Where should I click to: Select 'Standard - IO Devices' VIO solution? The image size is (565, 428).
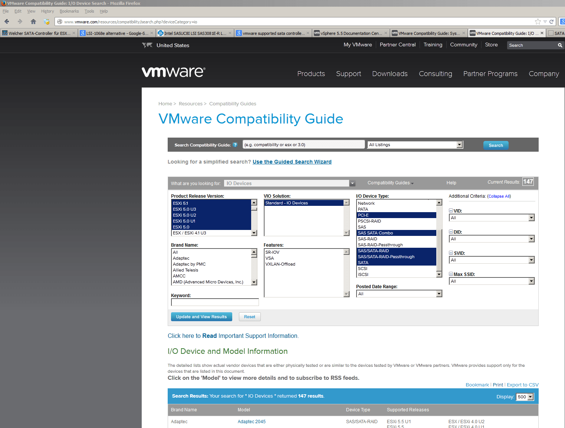(x=303, y=203)
